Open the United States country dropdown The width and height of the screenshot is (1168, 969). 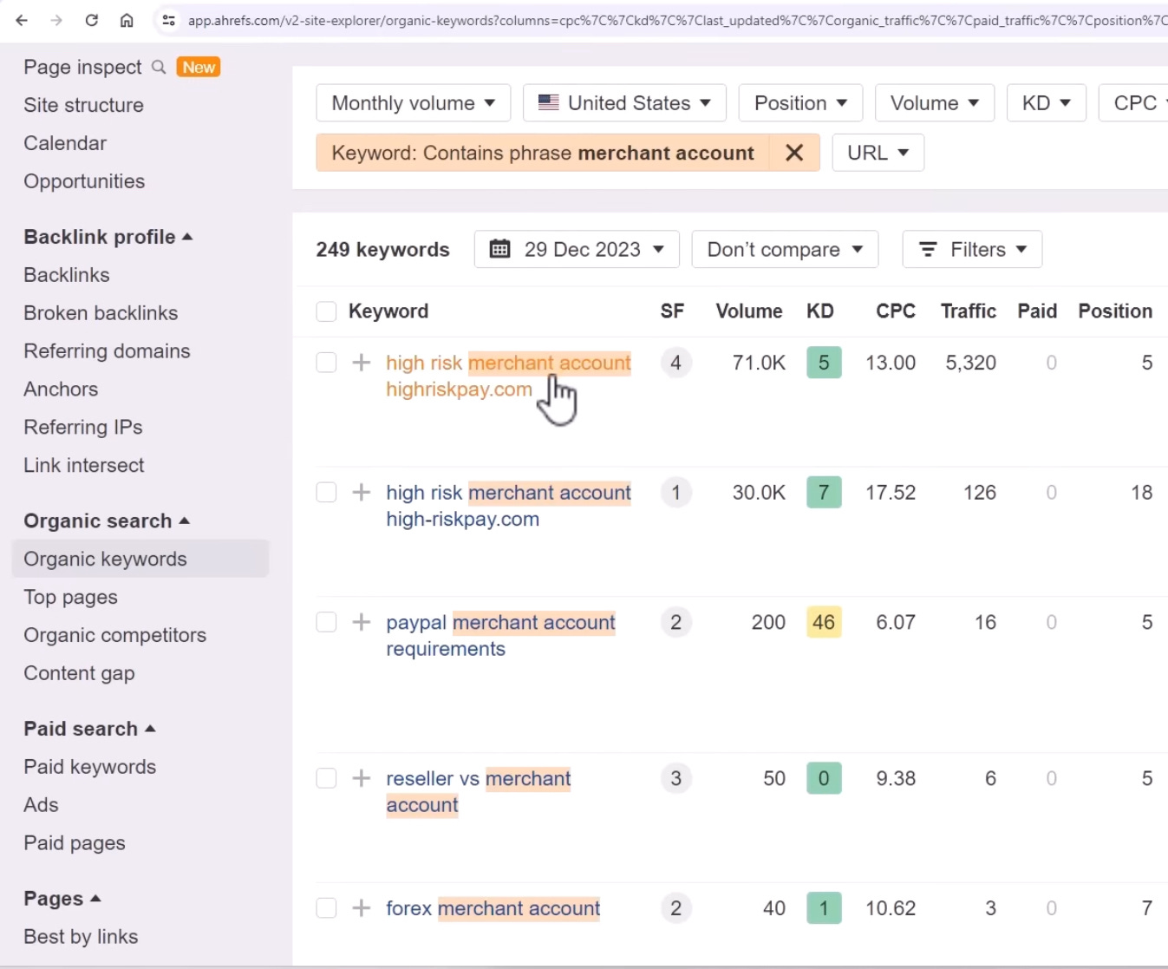point(624,103)
